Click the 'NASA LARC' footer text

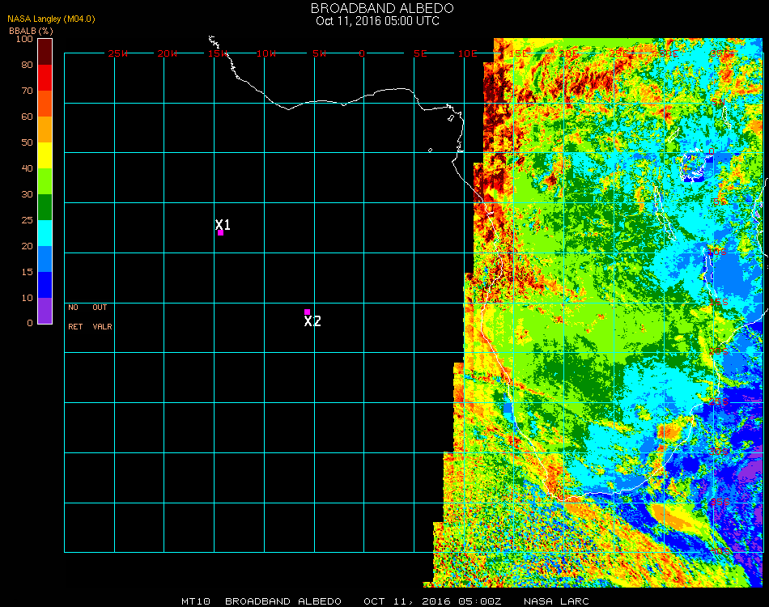pos(556,601)
